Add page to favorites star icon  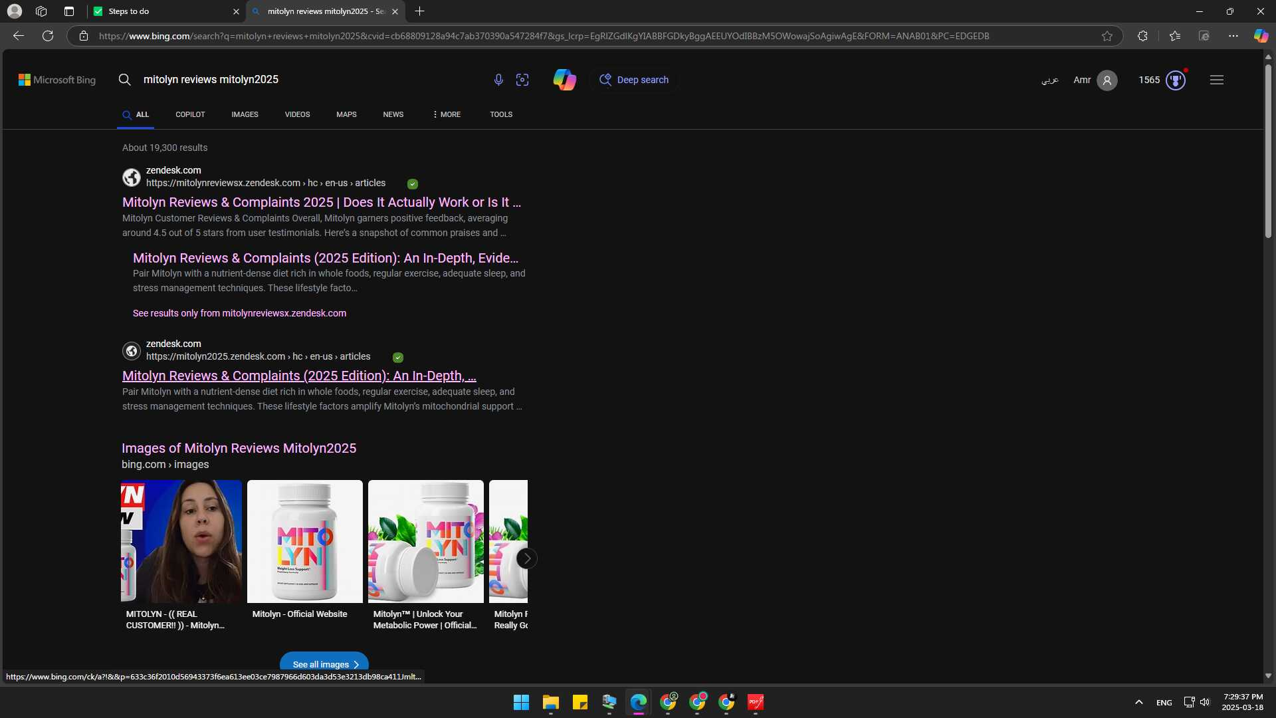(x=1107, y=36)
